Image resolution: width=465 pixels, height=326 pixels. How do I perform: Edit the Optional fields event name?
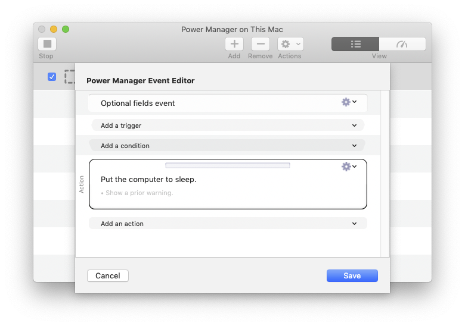138,104
